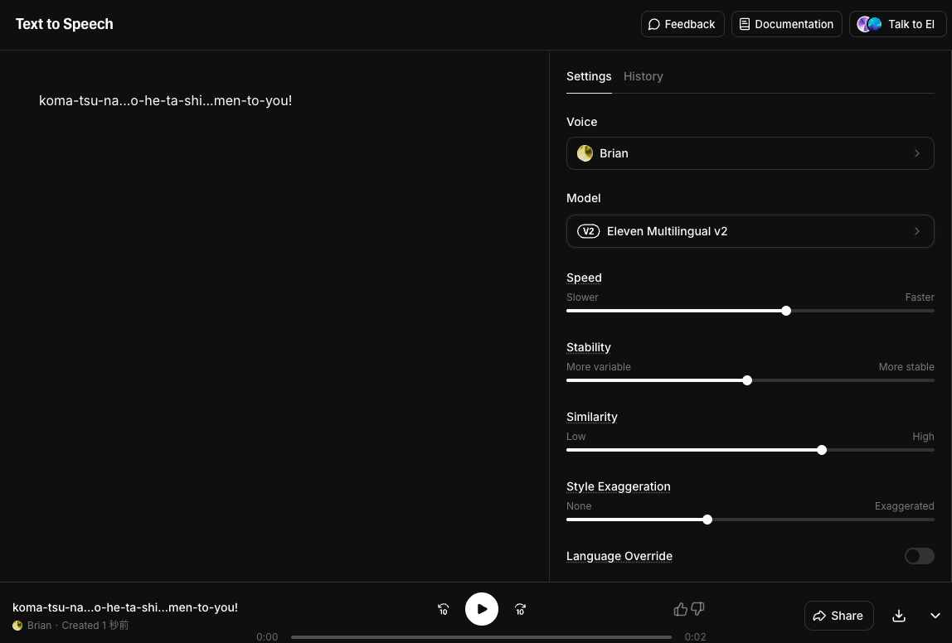The image size is (952, 643).
Task: Click the Language Override label
Action: [619, 556]
